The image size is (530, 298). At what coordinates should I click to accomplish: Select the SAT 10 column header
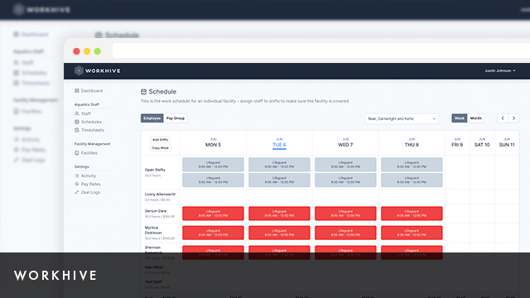click(x=482, y=142)
